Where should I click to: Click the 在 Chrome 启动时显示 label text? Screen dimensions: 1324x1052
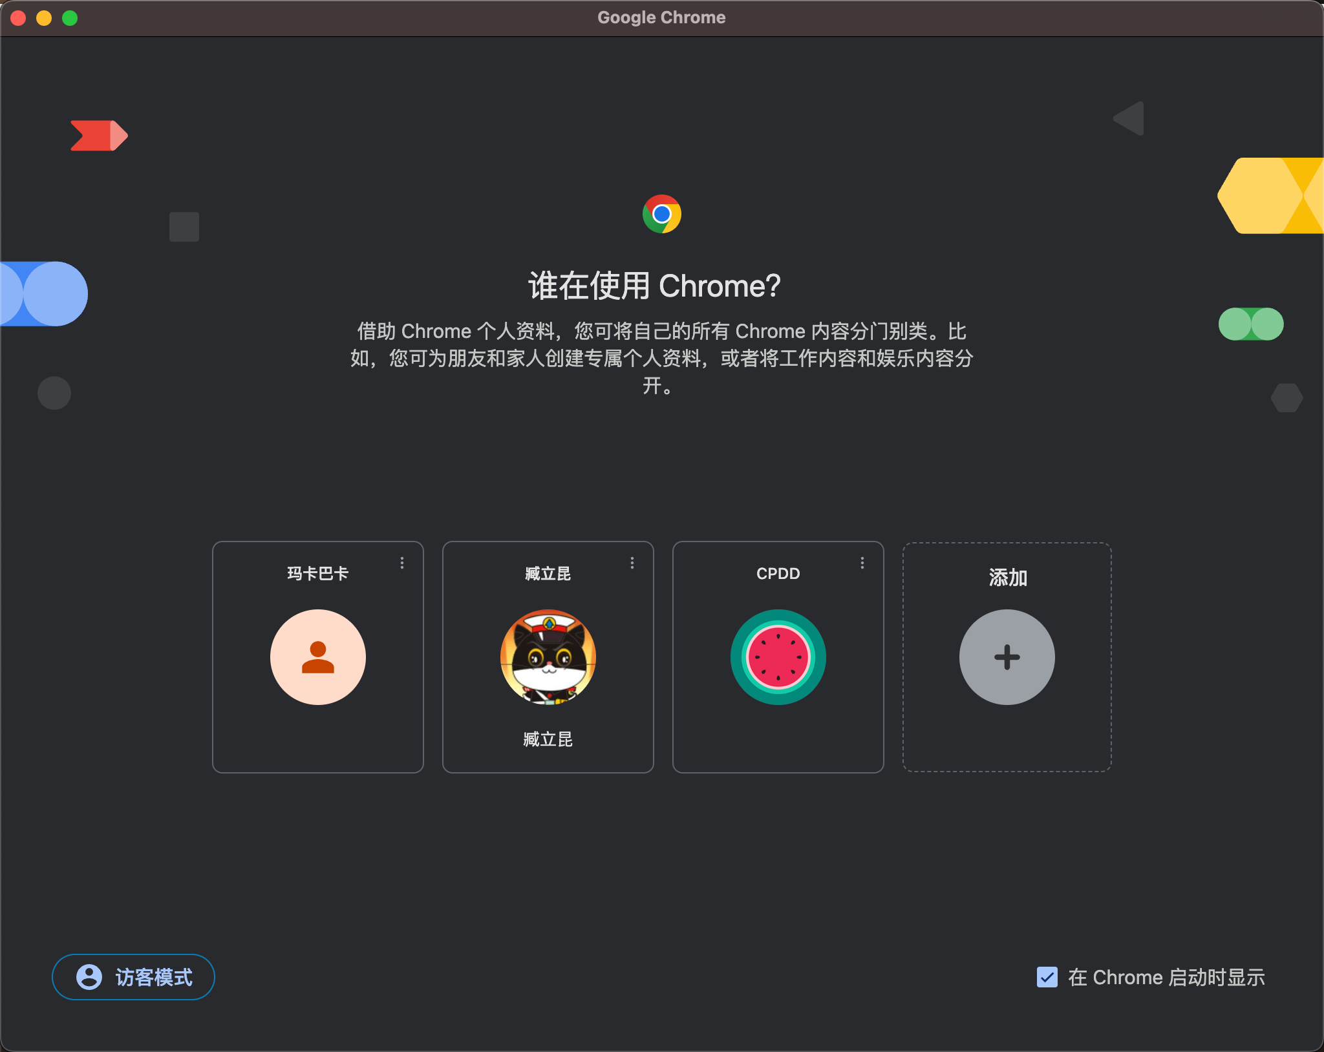1166,977
